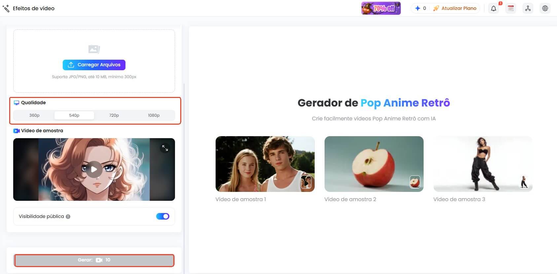This screenshot has width=557, height=274.
Task: Open the 70% off promotion banner
Action: (381, 8)
